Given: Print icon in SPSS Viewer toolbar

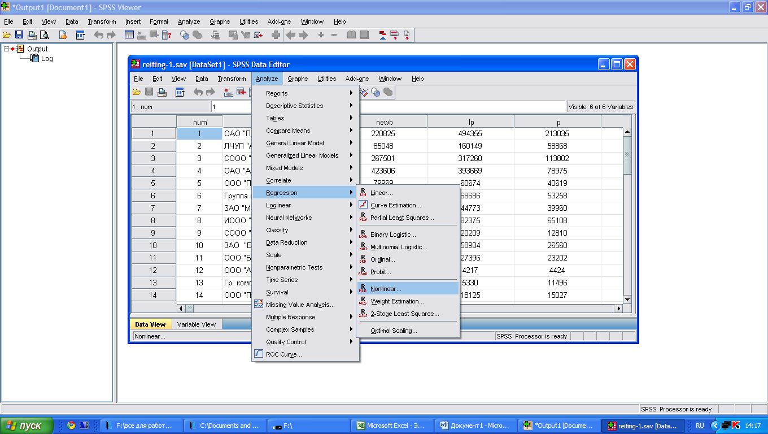Looking at the screenshot, I should coord(32,35).
